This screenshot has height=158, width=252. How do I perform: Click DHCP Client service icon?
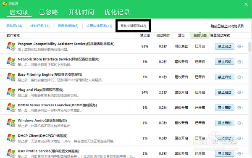[11, 138]
